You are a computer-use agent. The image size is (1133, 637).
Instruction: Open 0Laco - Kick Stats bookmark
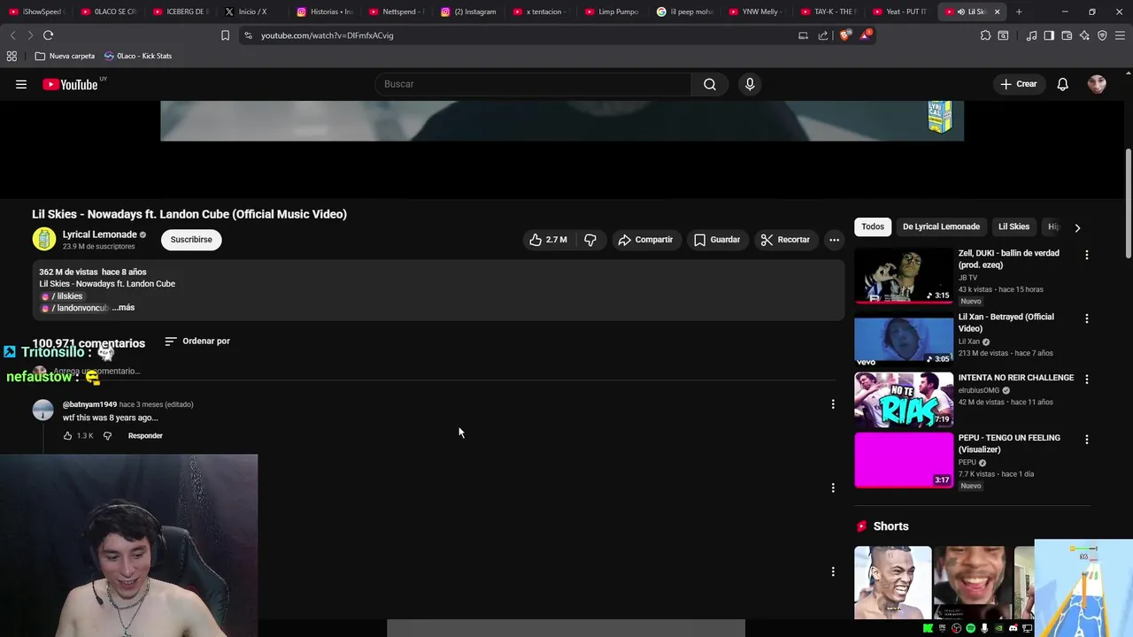[138, 56]
